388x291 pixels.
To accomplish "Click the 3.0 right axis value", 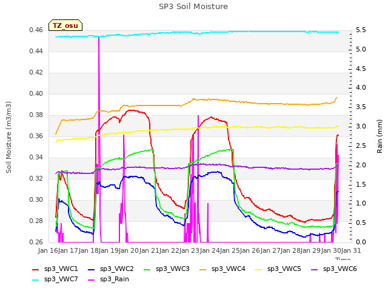I will pyautogui.click(x=361, y=127).
